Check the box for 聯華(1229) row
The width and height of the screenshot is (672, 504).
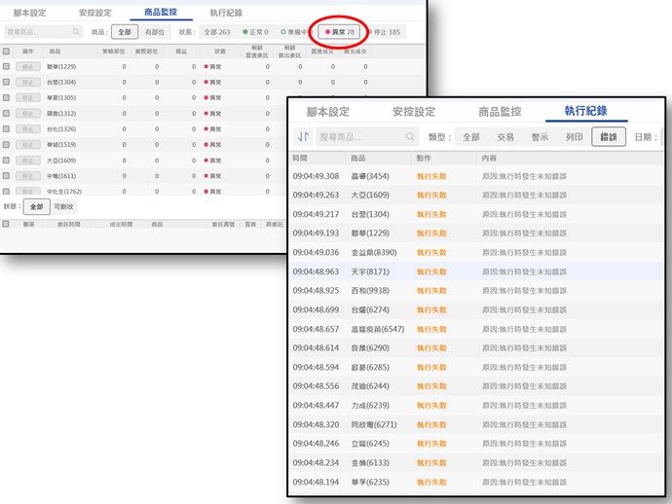(x=7, y=67)
